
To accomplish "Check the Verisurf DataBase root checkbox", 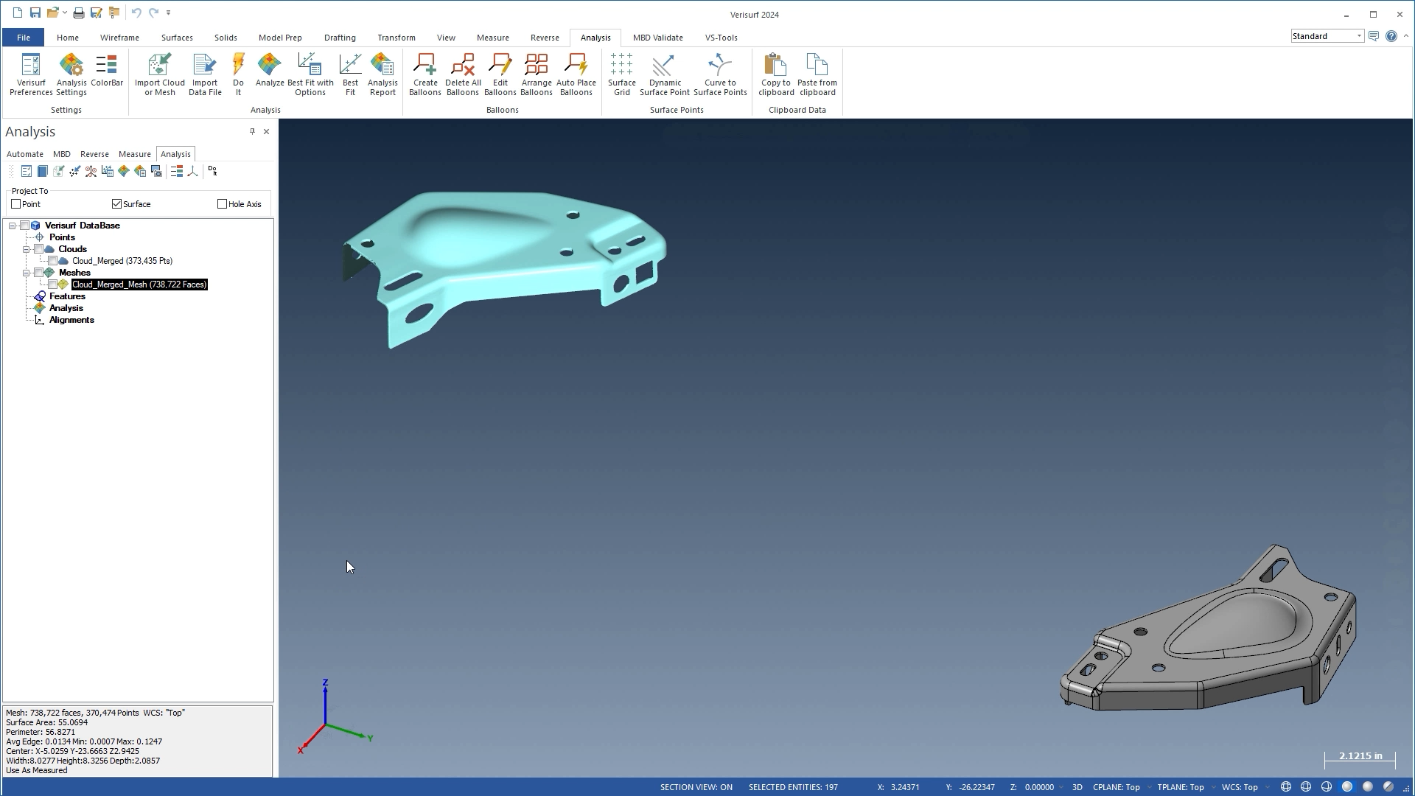I will click(x=24, y=226).
